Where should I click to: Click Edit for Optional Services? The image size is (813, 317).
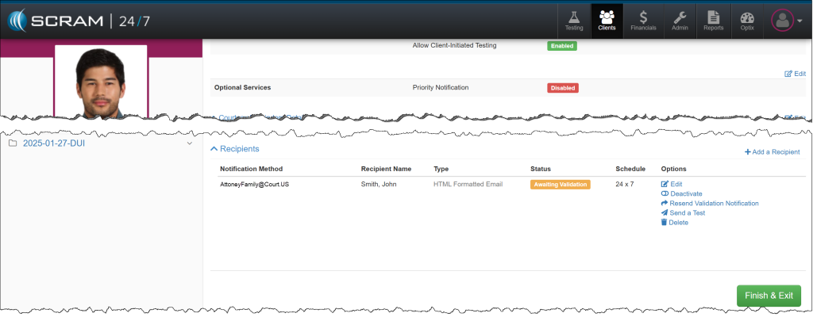click(x=795, y=74)
